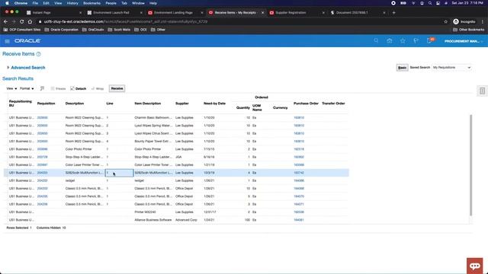Click the Receive button
488x274 pixels.
click(x=117, y=88)
